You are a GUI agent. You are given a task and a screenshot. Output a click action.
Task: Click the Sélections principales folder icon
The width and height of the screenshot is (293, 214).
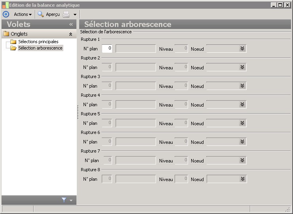point(13,41)
